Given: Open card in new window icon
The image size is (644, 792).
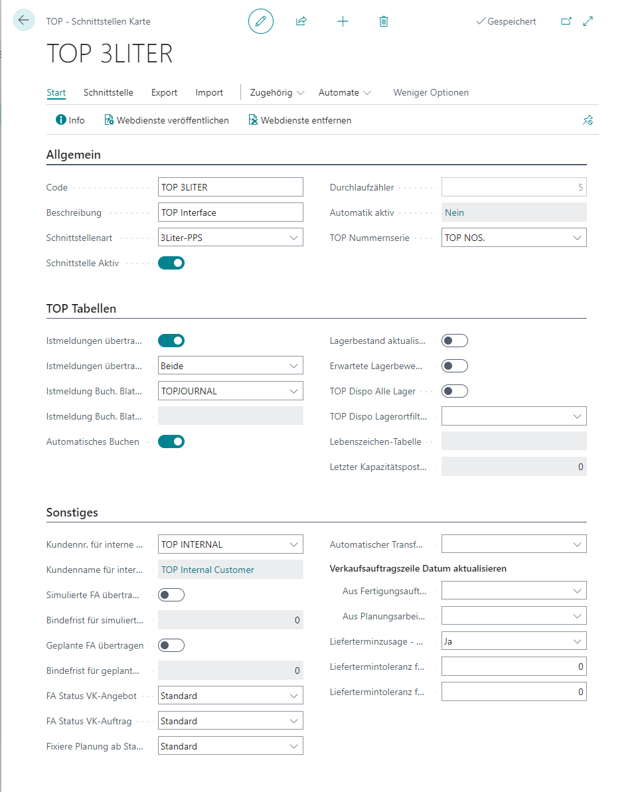Looking at the screenshot, I should point(566,21).
